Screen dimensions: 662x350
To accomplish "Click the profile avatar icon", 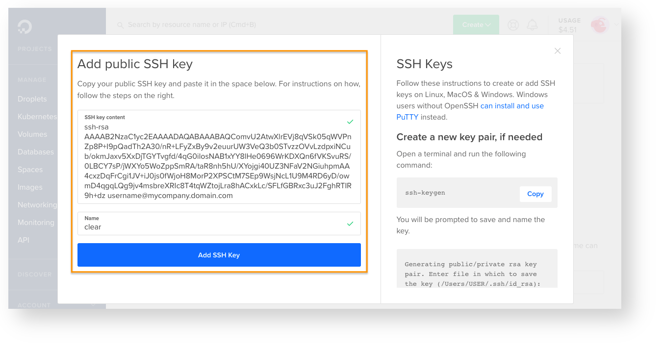I will 599,25.
